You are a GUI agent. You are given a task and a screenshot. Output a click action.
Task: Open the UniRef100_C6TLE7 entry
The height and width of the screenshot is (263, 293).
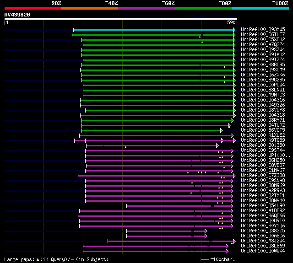[x=263, y=34]
